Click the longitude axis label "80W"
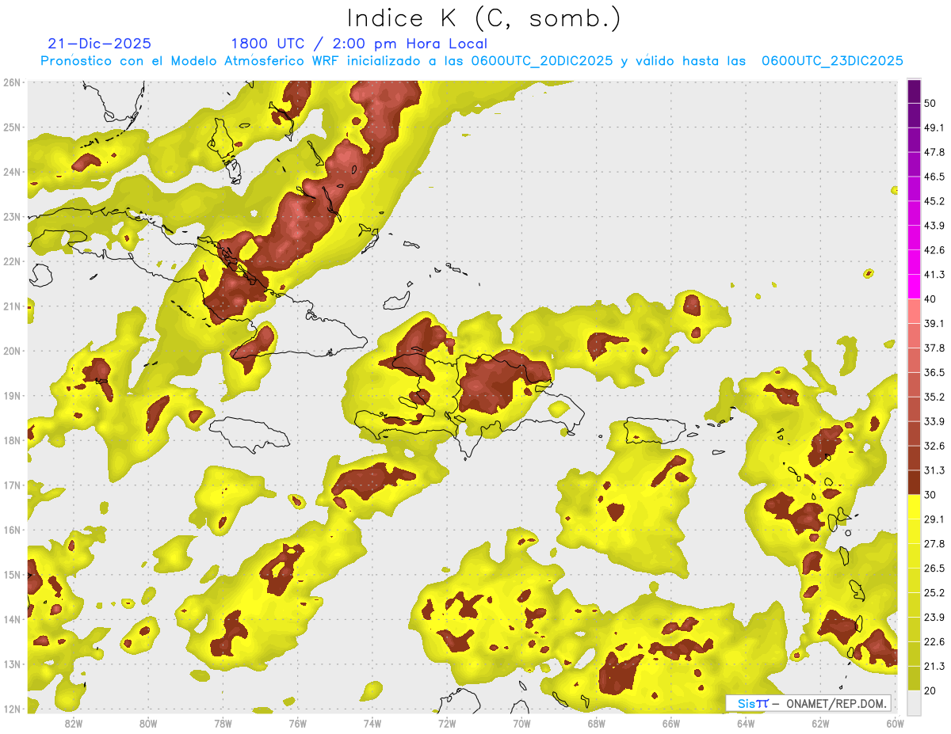The height and width of the screenshot is (734, 951). (x=148, y=724)
